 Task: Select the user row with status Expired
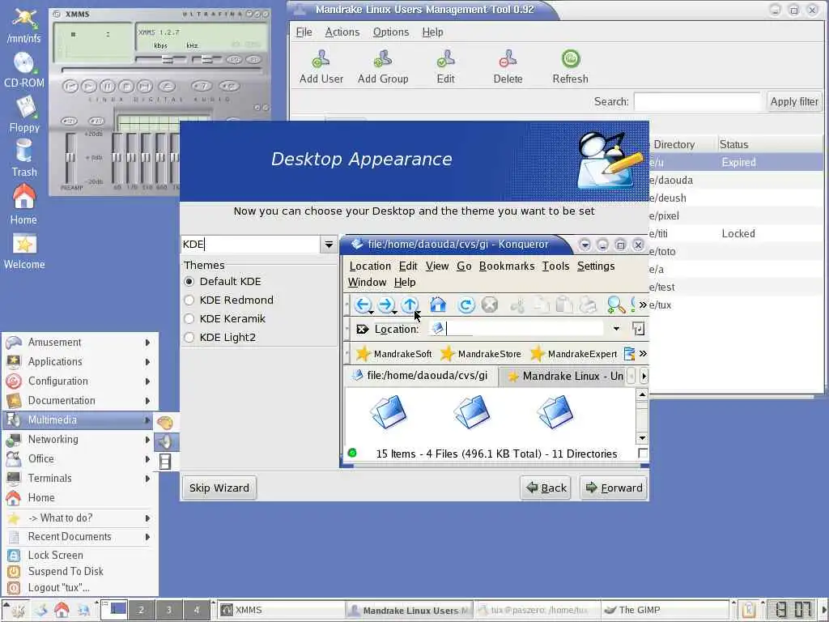[x=735, y=162]
